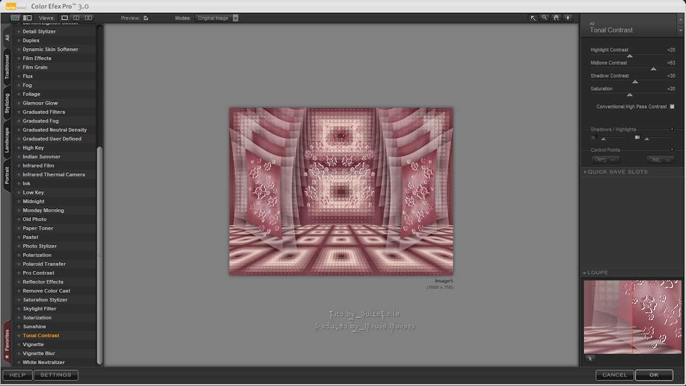Image resolution: width=686 pixels, height=386 pixels.
Task: Add a plus control point
Action: (x=660, y=159)
